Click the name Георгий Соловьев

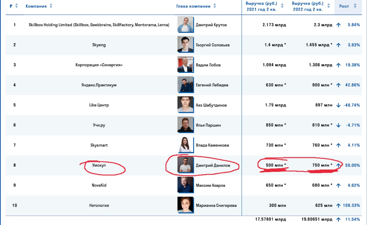(213, 45)
